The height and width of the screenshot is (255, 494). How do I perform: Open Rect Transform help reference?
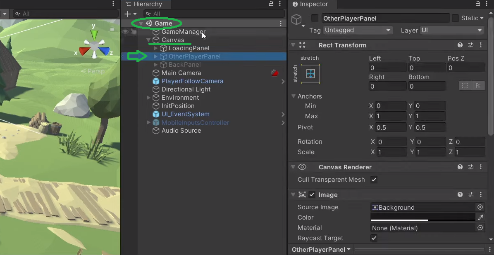[460, 45]
